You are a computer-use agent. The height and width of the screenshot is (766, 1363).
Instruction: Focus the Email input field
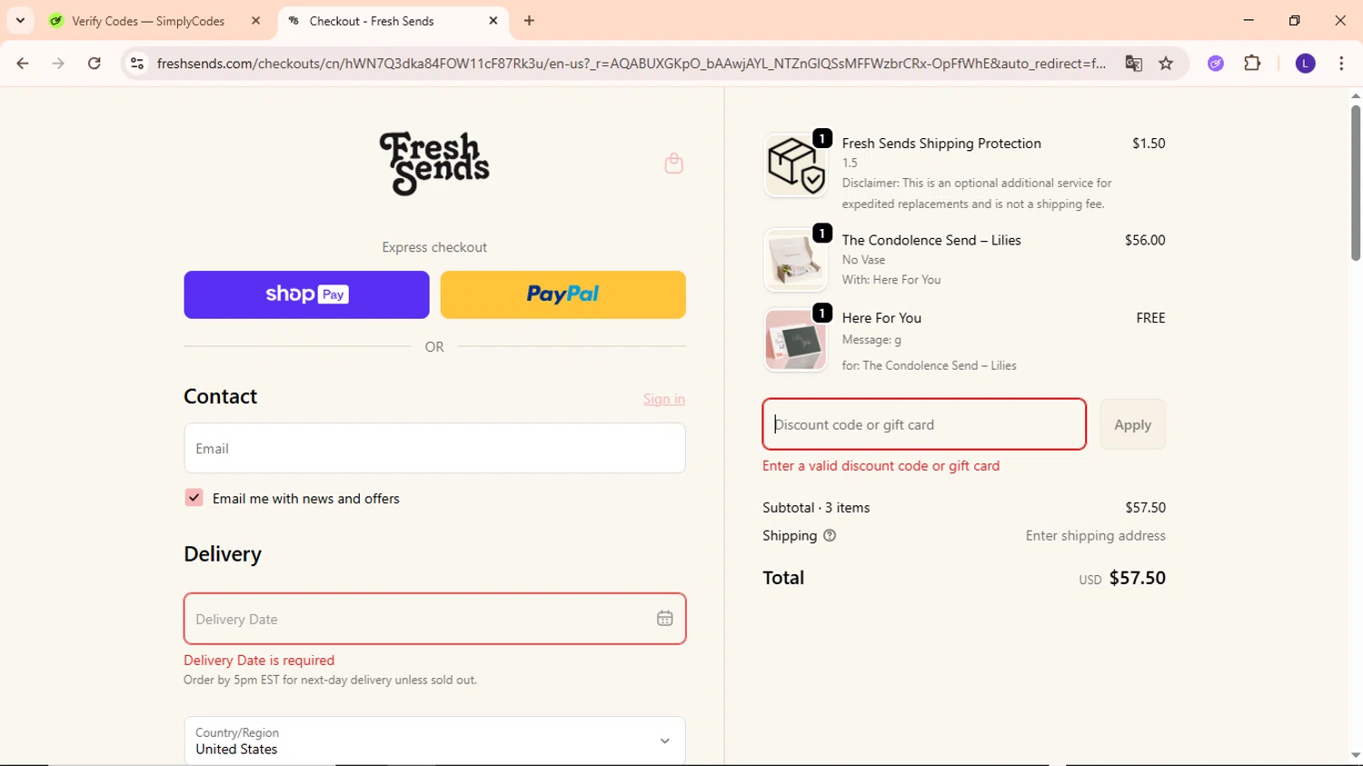click(x=434, y=448)
